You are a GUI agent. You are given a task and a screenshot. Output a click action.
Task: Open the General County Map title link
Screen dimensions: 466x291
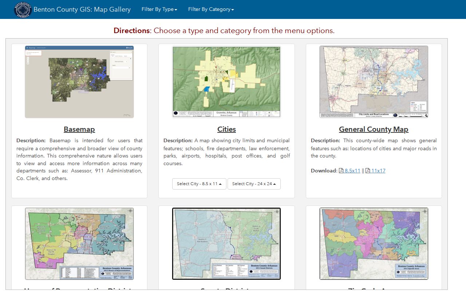[x=374, y=129]
